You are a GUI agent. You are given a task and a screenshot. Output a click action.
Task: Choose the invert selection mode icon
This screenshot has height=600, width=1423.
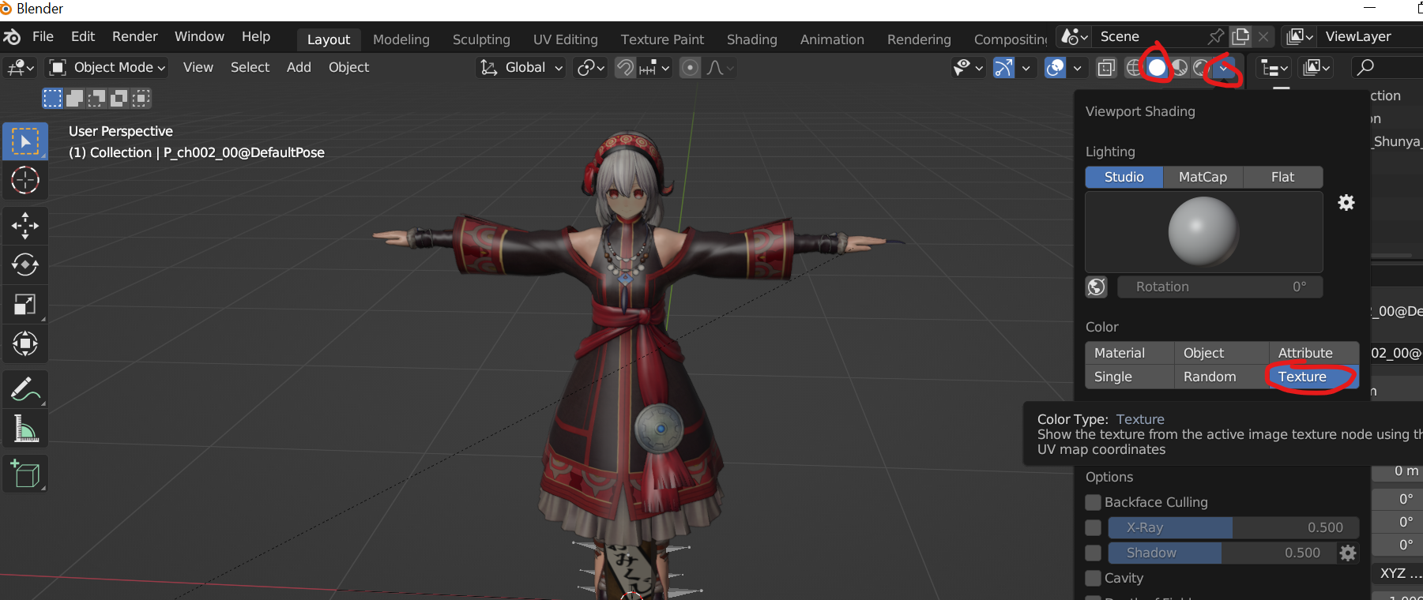119,98
